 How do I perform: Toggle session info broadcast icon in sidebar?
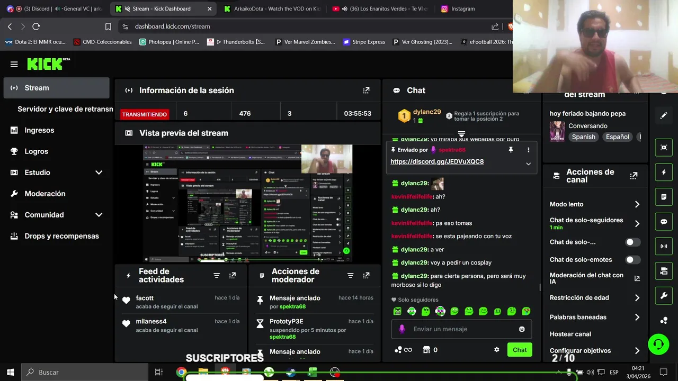click(664, 246)
